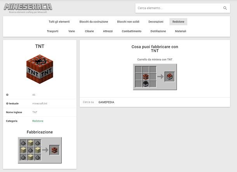Click the top-left gunpowder in Fabbricazione grid
This screenshot has width=237, height=172.
pyautogui.click(x=23, y=143)
